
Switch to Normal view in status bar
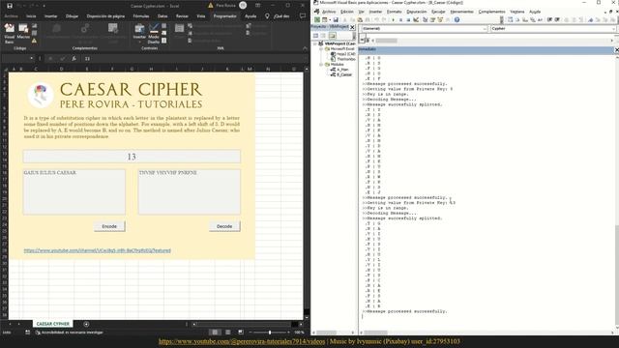pyautogui.click(x=215, y=333)
